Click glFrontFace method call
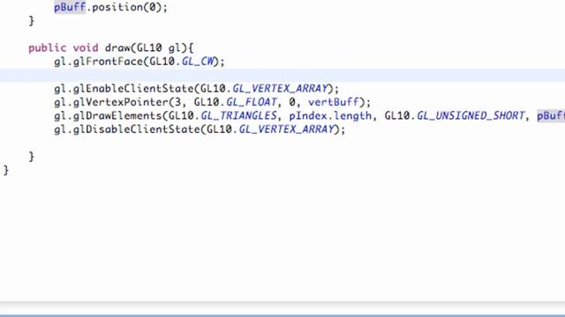The height and width of the screenshot is (317, 565). (x=108, y=62)
